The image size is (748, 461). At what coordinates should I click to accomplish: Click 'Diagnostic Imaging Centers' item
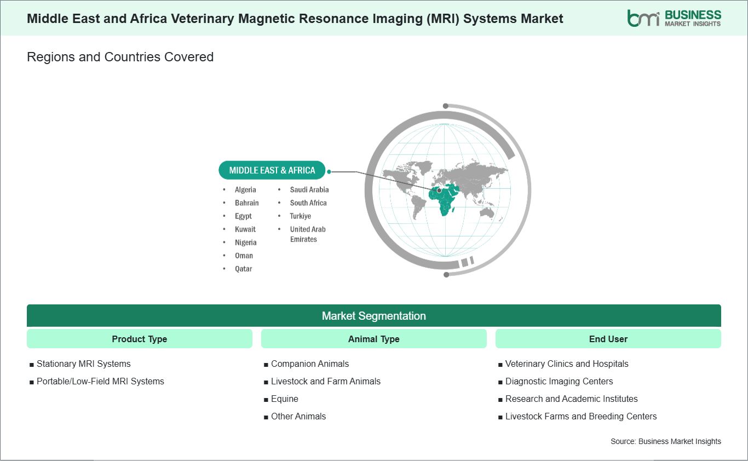(x=559, y=381)
